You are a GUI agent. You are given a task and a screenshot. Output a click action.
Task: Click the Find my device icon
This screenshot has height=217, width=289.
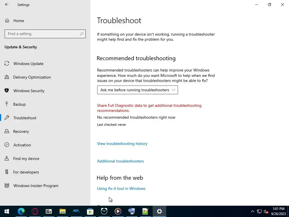tap(7, 158)
